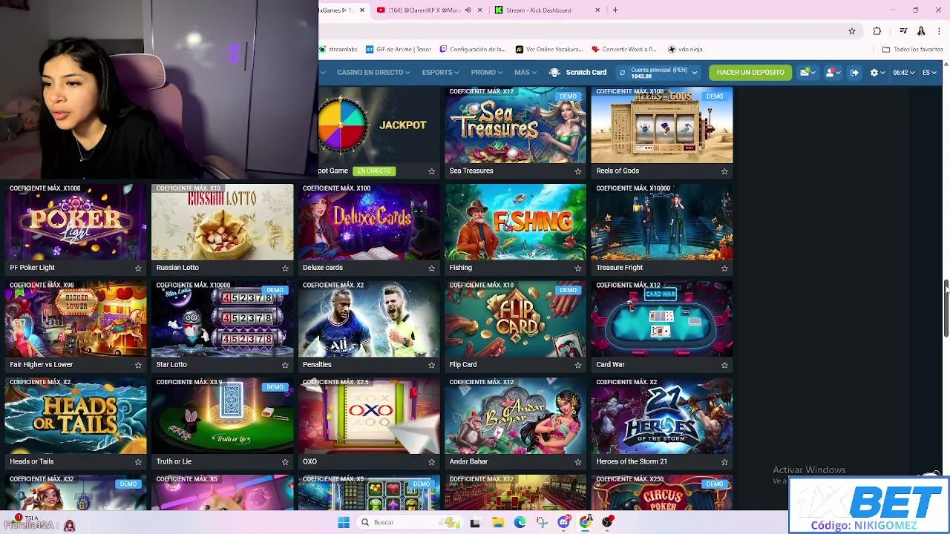Open Discord from the taskbar
This screenshot has height=534, width=950.
[x=564, y=523]
